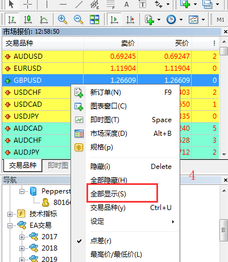Screen dimensions: 228x262
Task: Click the Fibonacci retracement tool icon
Action: (x=111, y=4)
